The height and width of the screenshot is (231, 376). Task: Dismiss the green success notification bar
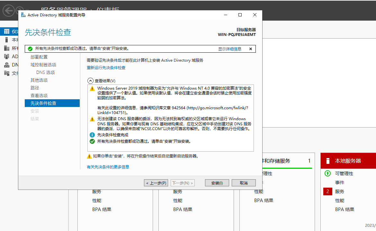(251, 49)
